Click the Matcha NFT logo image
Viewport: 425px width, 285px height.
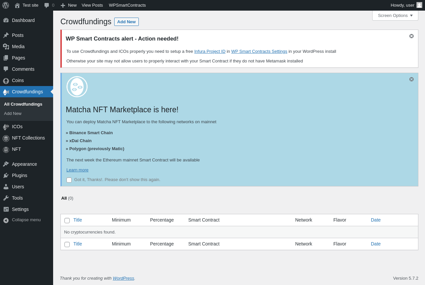click(x=77, y=87)
